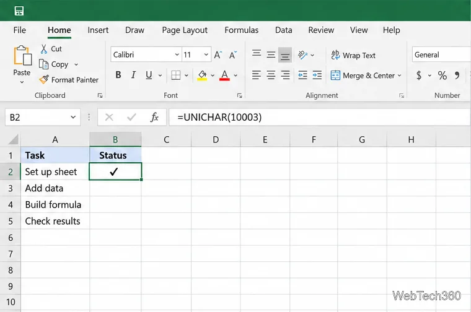
Task: Select the Status header cell
Action: pos(115,155)
